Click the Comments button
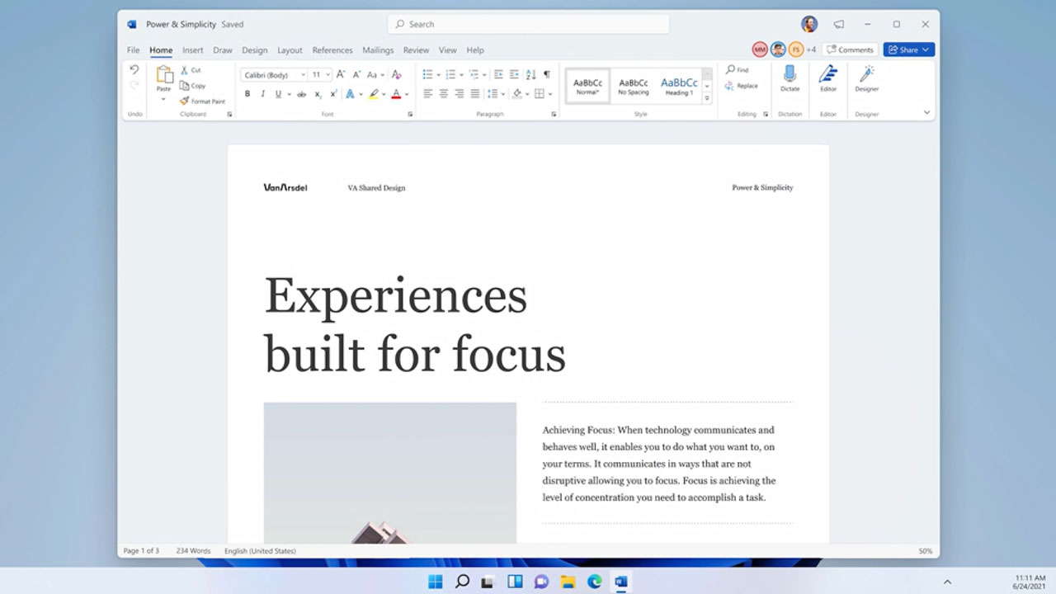The height and width of the screenshot is (594, 1056). coord(850,49)
